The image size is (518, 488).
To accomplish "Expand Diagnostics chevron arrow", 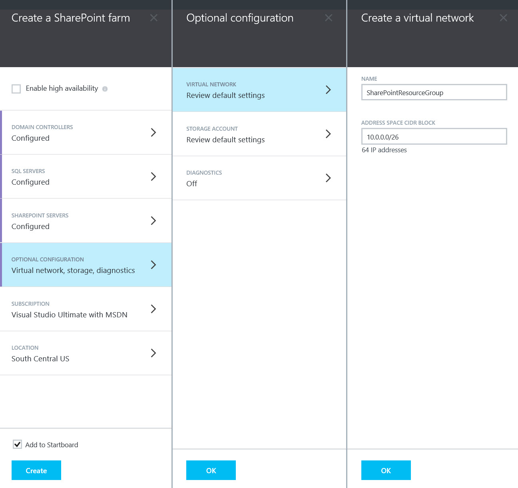I will pyautogui.click(x=328, y=178).
